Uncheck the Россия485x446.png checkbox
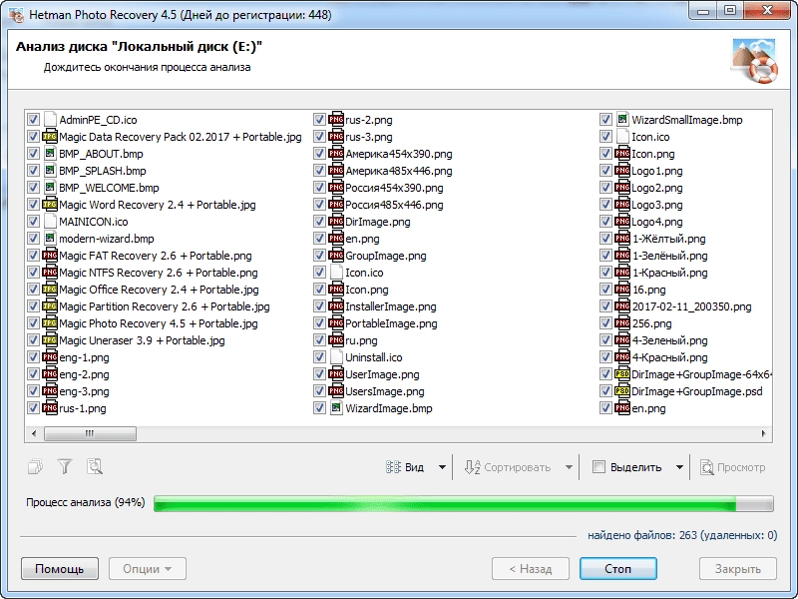 tap(319, 205)
